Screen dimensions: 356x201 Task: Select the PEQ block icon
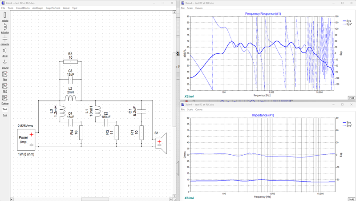pos(5,87)
